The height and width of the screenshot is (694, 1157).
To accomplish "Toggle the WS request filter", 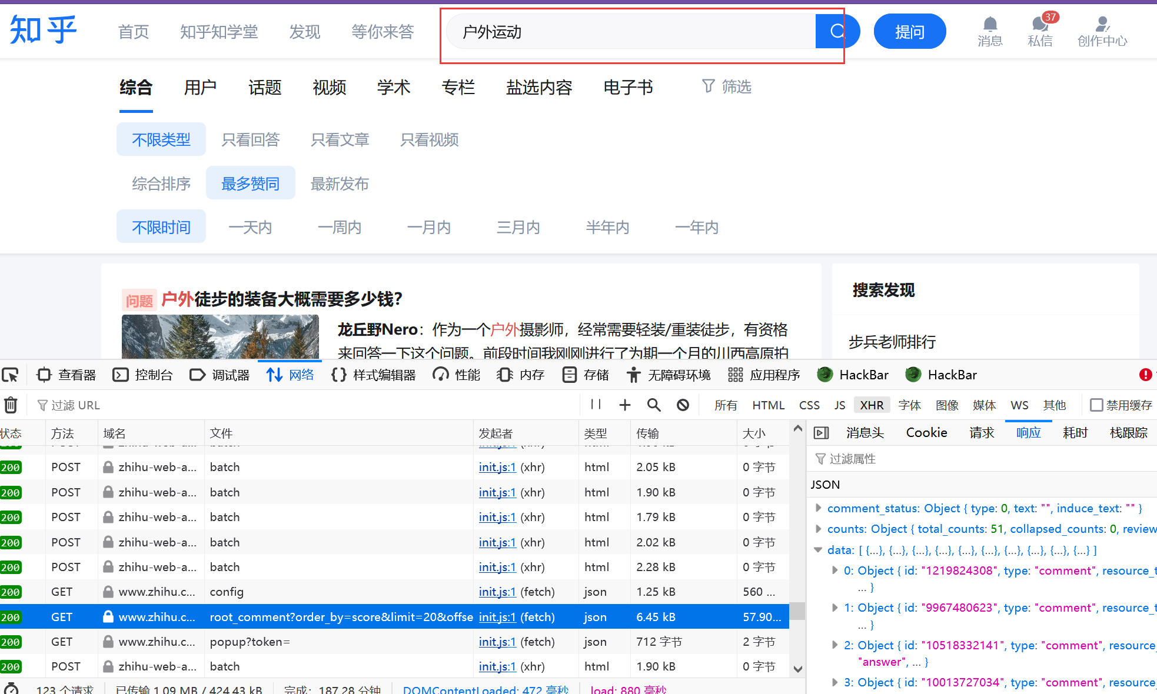I will pyautogui.click(x=1019, y=405).
